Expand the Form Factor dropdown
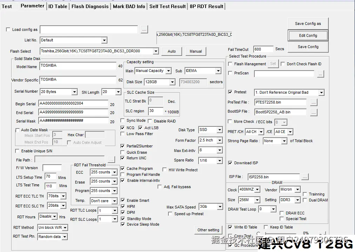Viewport: 355px width, 252px height. coord(219,140)
